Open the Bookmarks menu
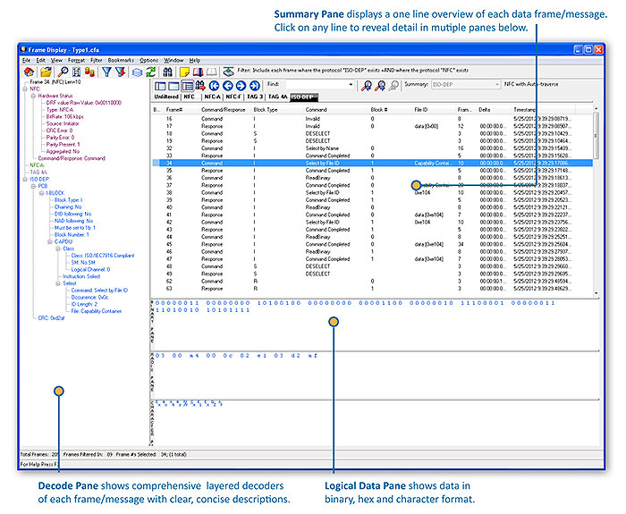 point(121,60)
